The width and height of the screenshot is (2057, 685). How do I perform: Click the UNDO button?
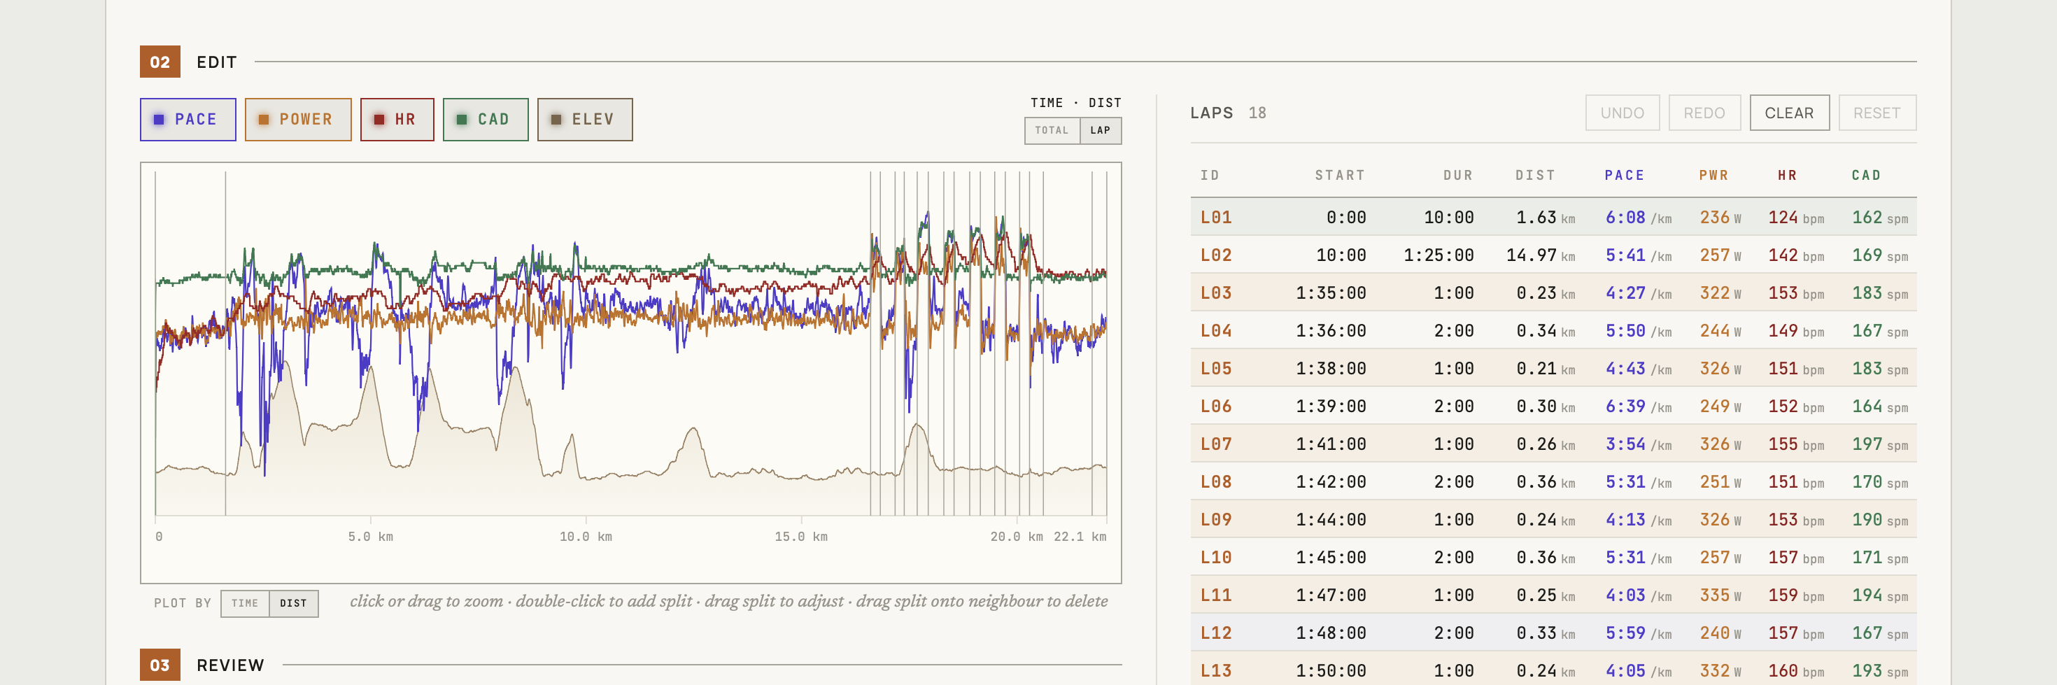[1622, 113]
